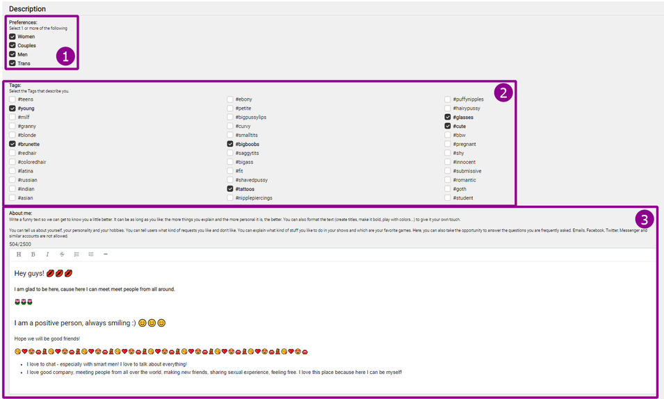Insert a horizontal rule line
Viewport: 664px width, 399px height.
[x=106, y=254]
